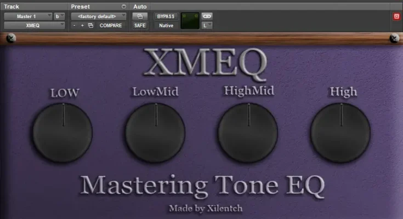Image resolution: width=403 pixels, height=219 pixels.
Task: Toggle the channel link icon
Action: (207, 16)
